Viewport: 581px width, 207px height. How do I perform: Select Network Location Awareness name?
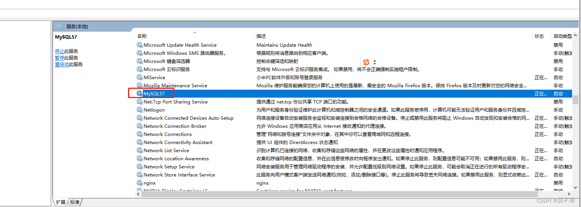[176, 158]
